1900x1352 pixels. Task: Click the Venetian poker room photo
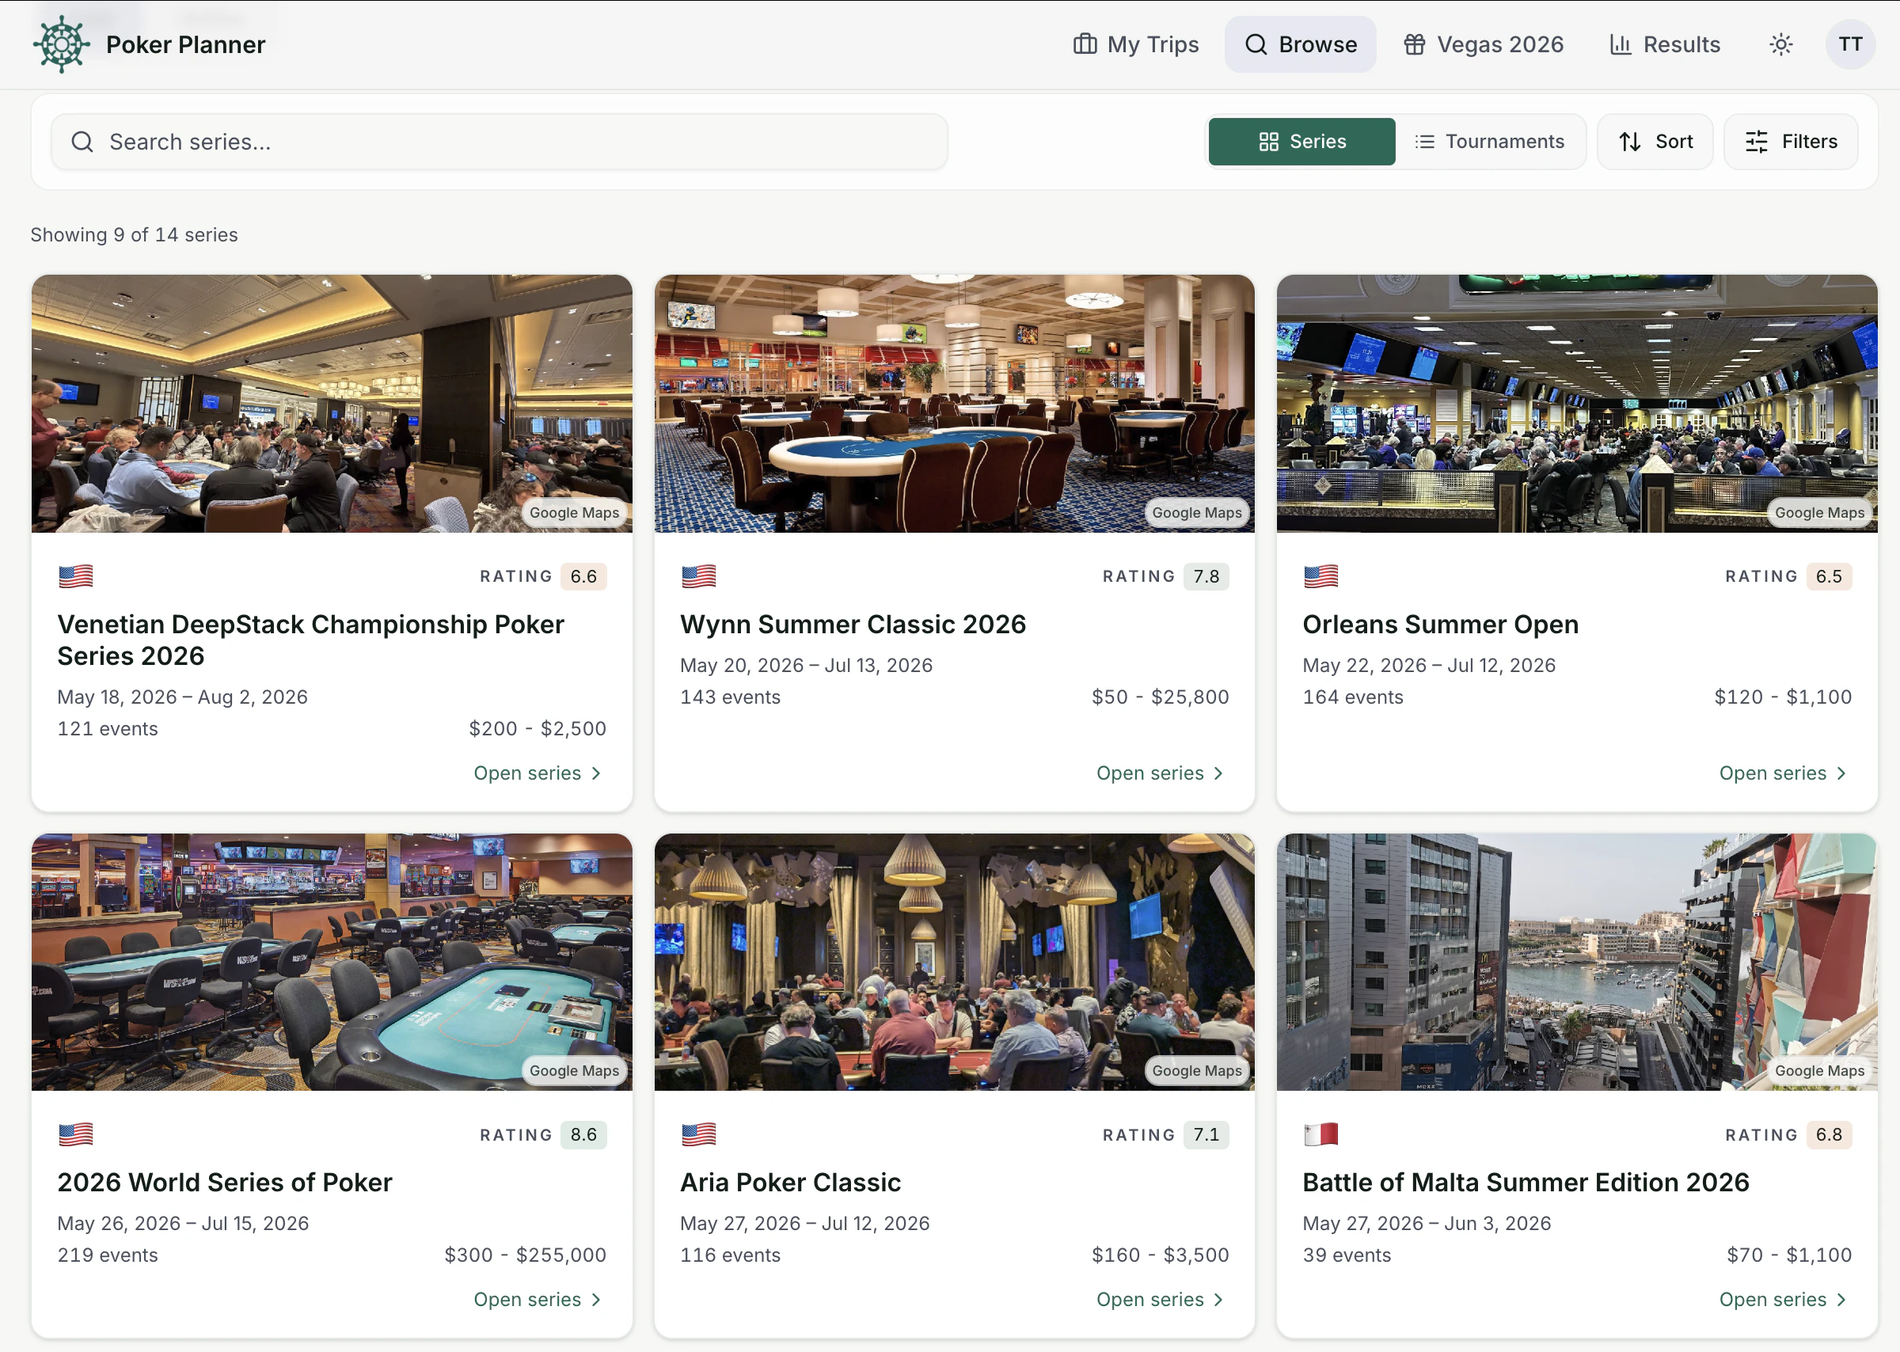[x=332, y=403]
